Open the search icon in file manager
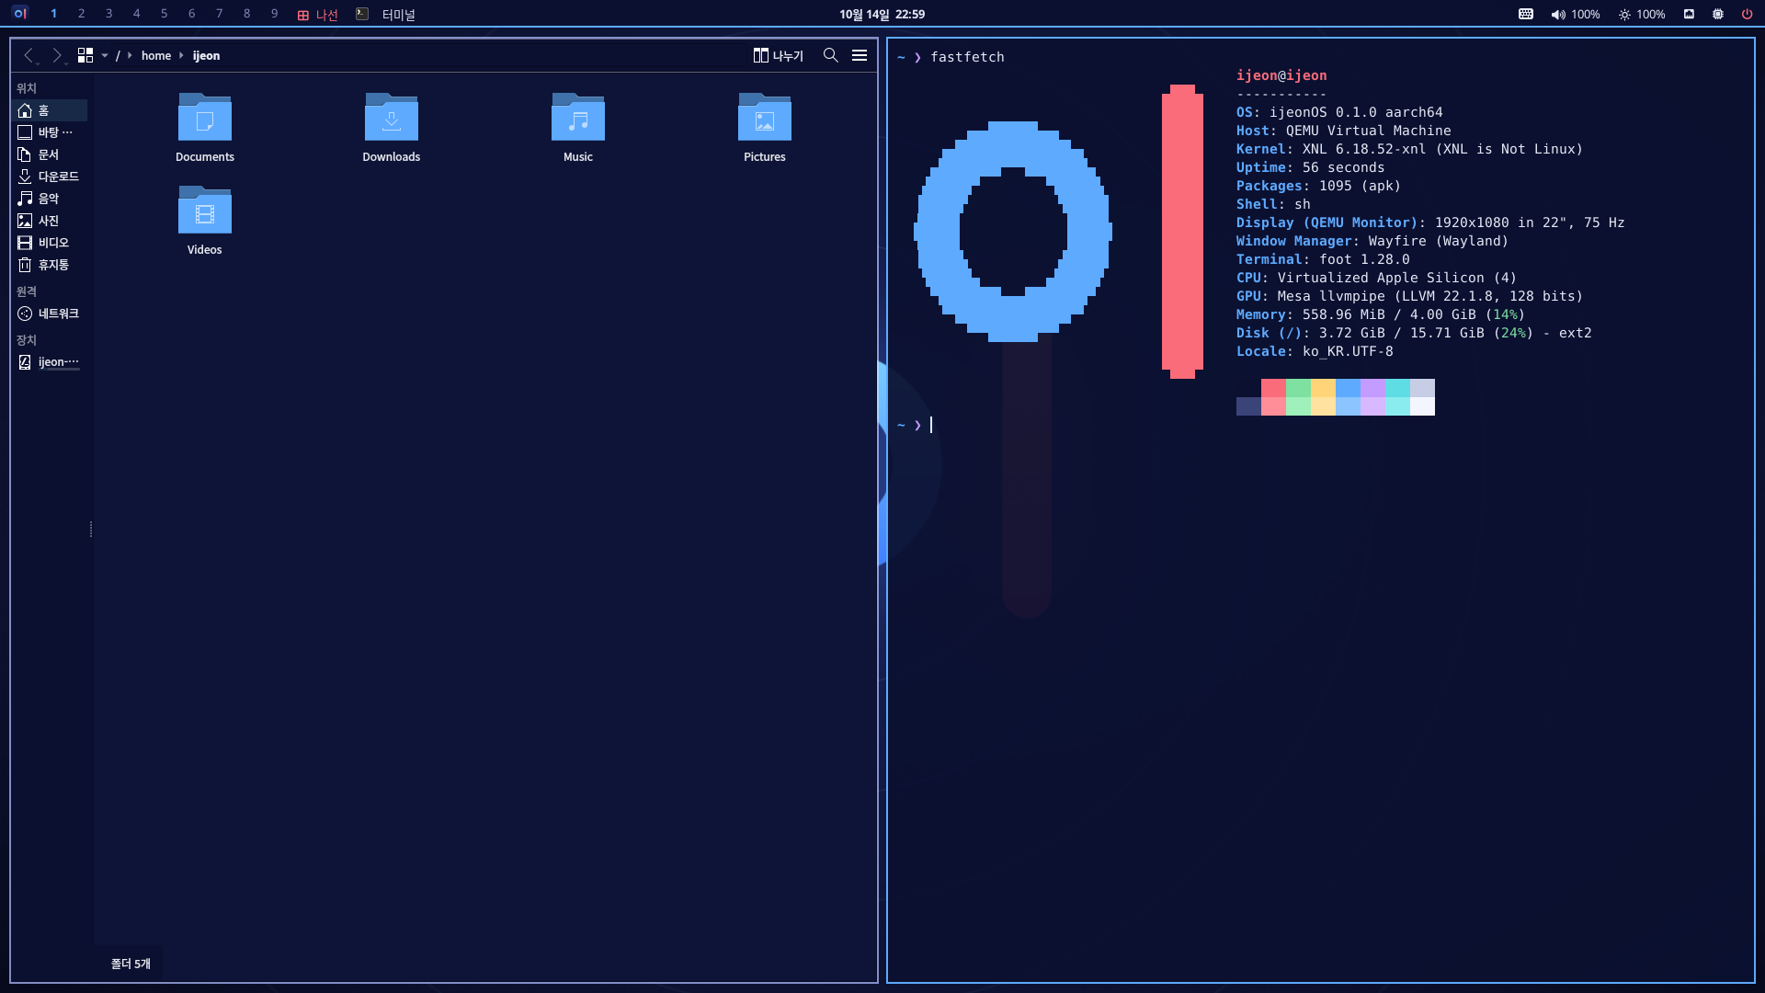 [830, 55]
